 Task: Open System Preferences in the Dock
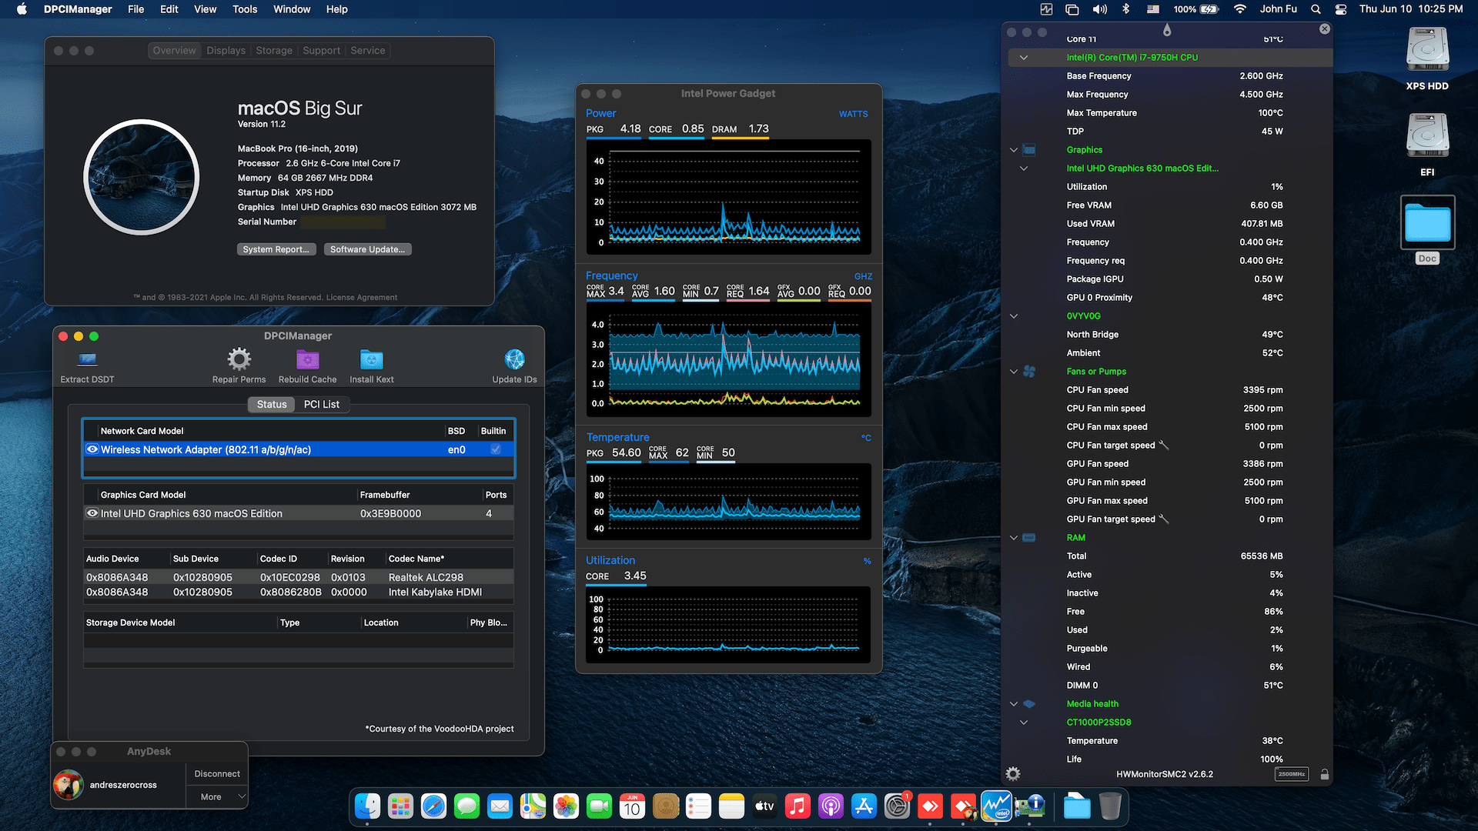pos(897,806)
